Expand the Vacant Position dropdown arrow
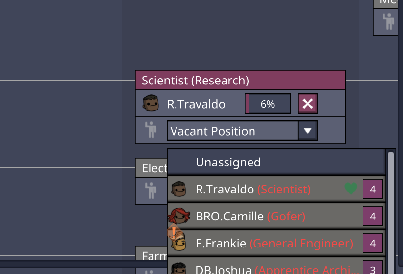Viewport: 403px width, 274px height. (307, 131)
